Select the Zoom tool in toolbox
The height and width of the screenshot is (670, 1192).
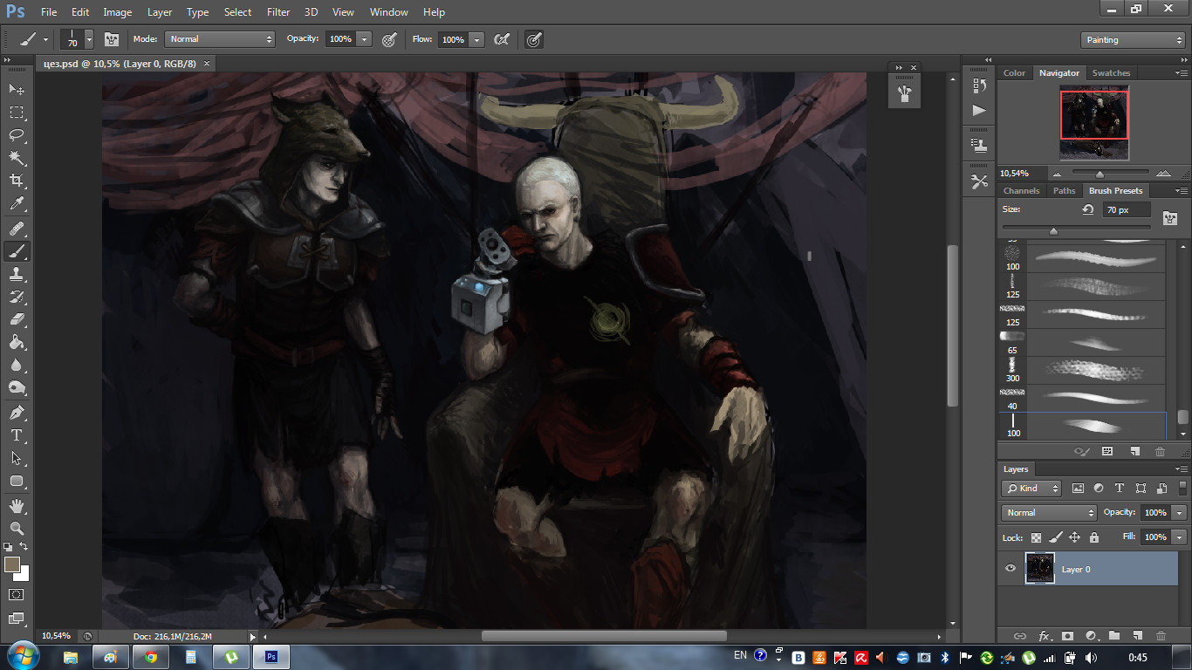point(17,528)
